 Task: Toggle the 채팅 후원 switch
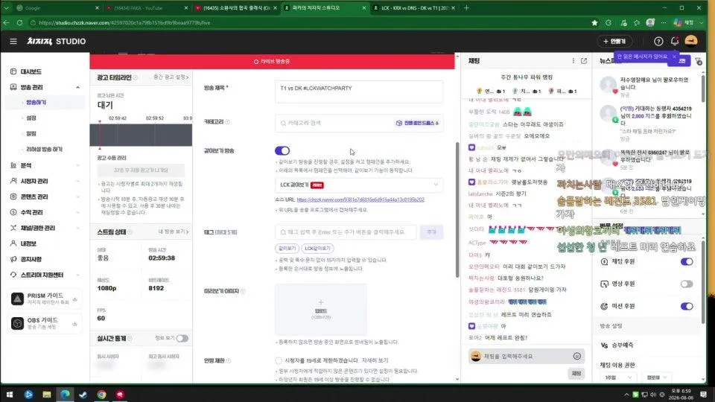point(687,261)
